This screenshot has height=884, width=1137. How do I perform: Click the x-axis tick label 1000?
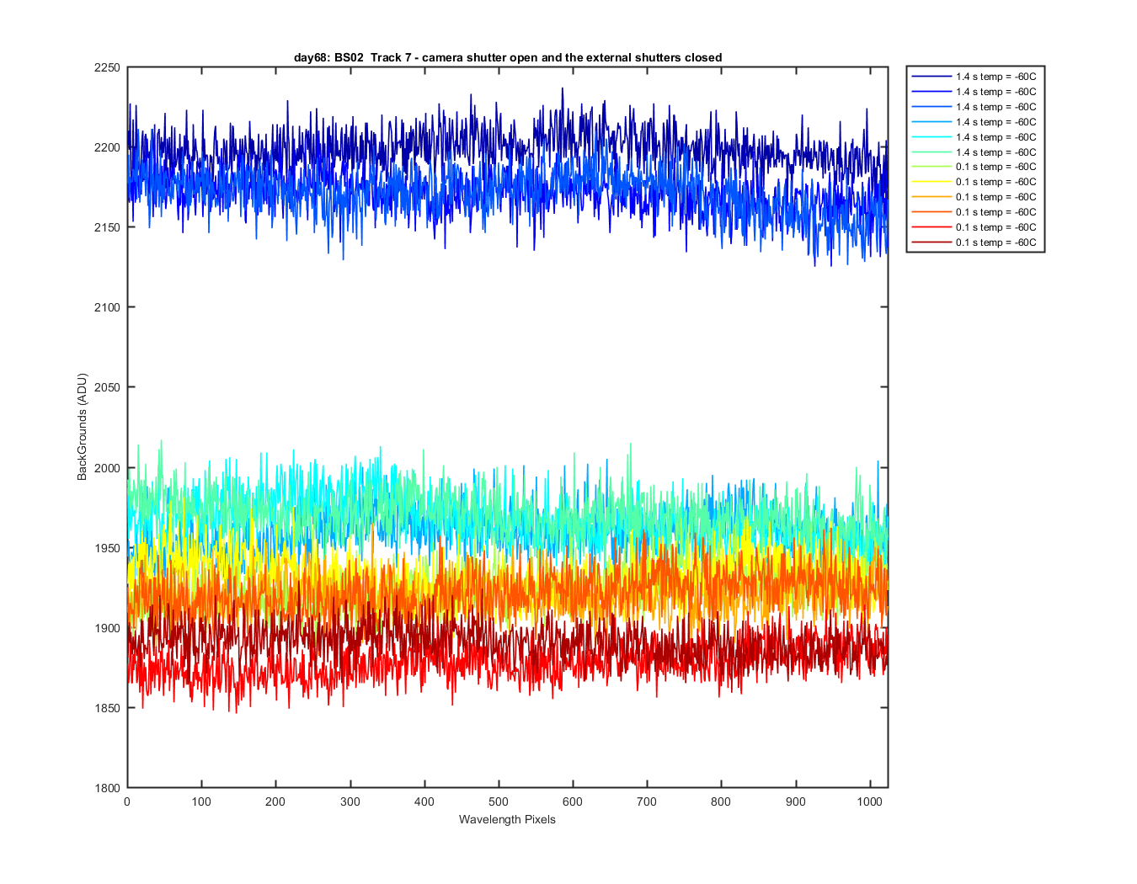click(x=870, y=801)
